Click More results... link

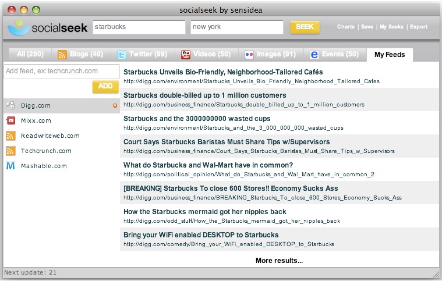point(279,261)
